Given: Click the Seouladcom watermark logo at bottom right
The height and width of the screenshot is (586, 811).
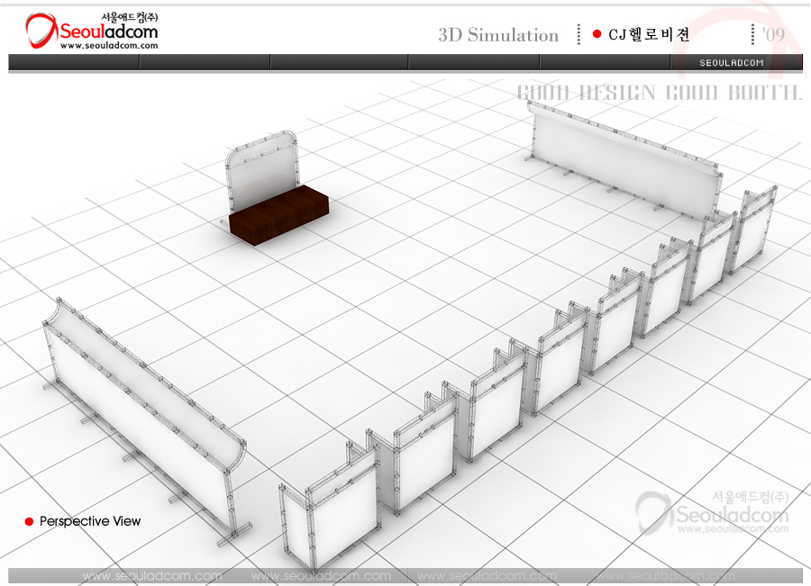Looking at the screenshot, I should (712, 513).
